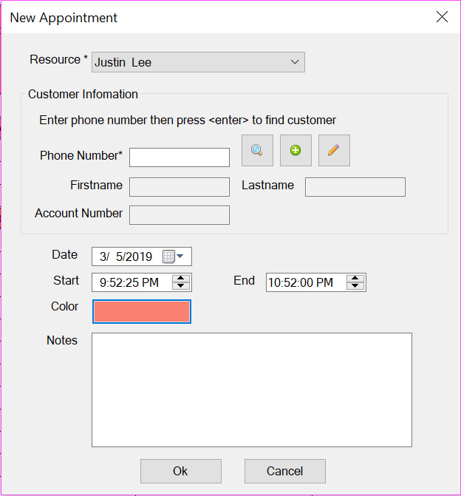
Task: Click the Account Number field
Action: pyautogui.click(x=180, y=215)
